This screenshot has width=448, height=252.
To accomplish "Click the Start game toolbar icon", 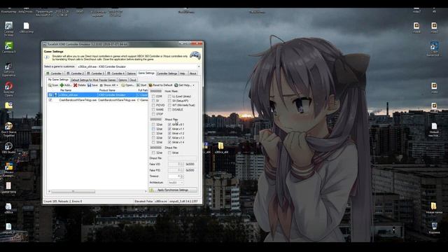I will pos(138,85).
